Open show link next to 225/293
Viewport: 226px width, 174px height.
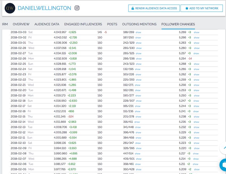139,80
